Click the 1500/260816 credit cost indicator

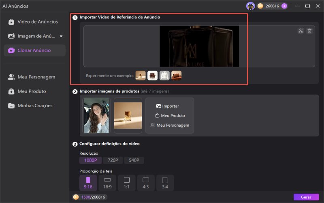tap(90, 197)
